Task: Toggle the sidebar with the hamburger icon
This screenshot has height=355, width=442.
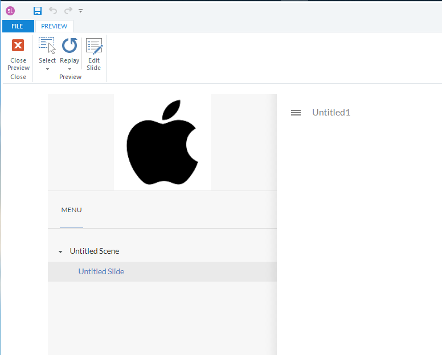Action: click(296, 113)
